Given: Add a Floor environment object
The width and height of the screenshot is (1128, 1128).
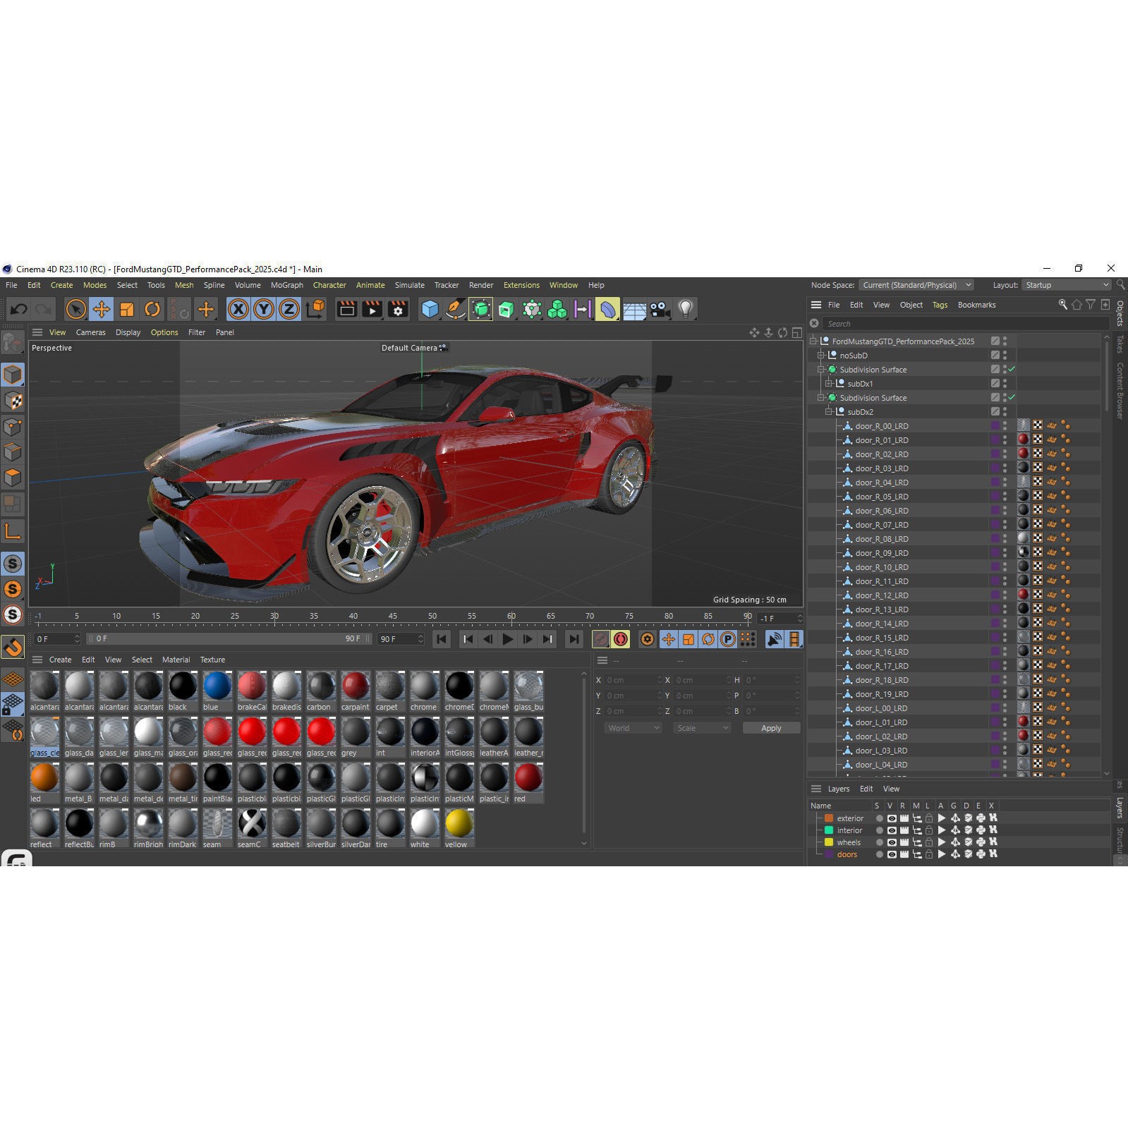Looking at the screenshot, I should (633, 309).
